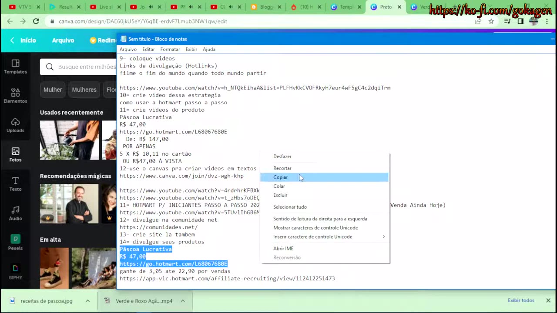Viewport: 557px width, 313px height.
Task: Choose Copiar in the context menu
Action: coord(324,177)
